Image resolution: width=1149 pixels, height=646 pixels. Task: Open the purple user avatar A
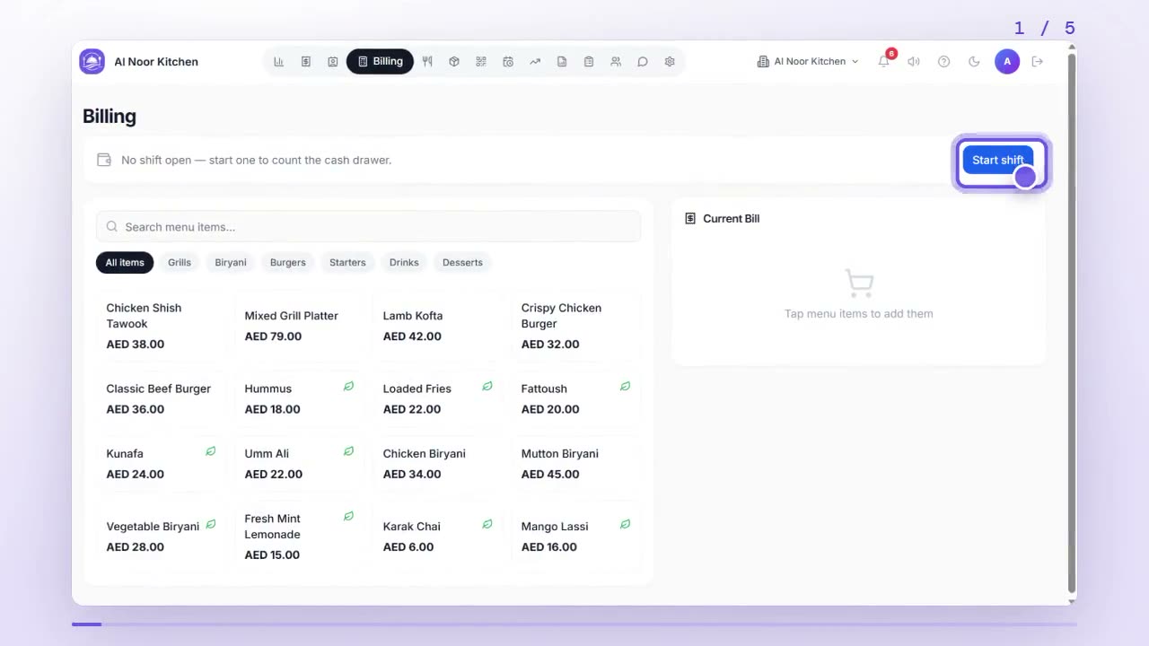1007,62
